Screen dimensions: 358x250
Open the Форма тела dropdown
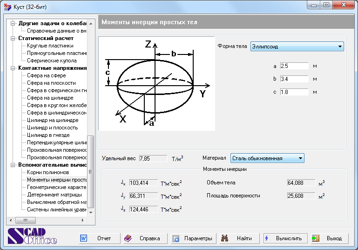340,47
